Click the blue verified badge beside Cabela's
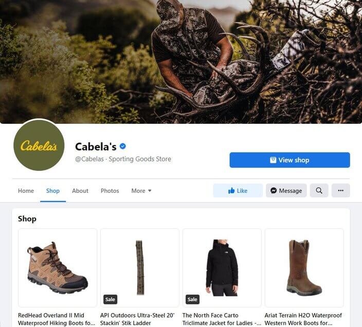This screenshot has height=327, width=362. [123, 147]
